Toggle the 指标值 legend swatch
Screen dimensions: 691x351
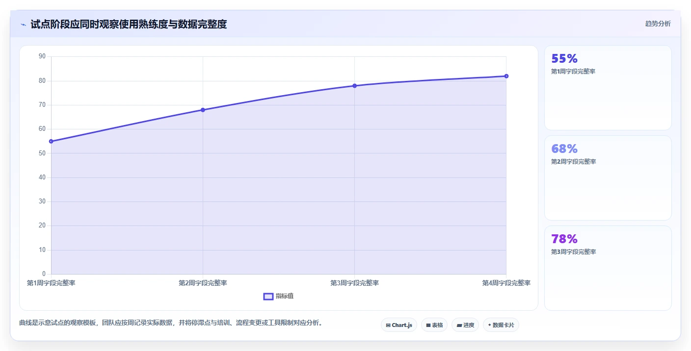click(x=268, y=296)
